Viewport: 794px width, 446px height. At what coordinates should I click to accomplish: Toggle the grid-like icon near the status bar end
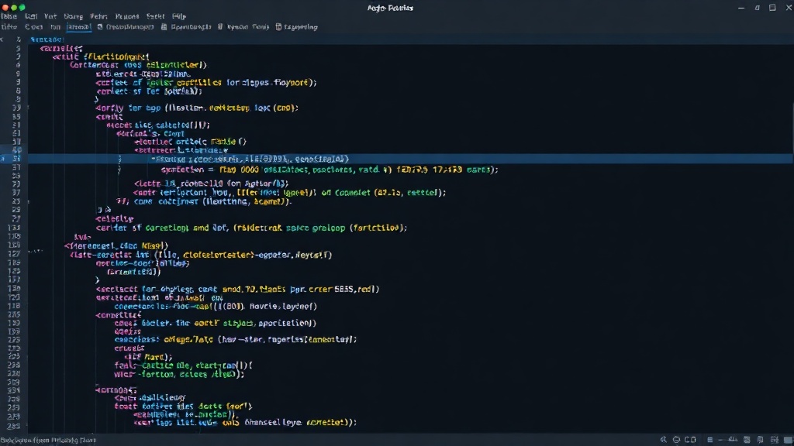(x=775, y=440)
